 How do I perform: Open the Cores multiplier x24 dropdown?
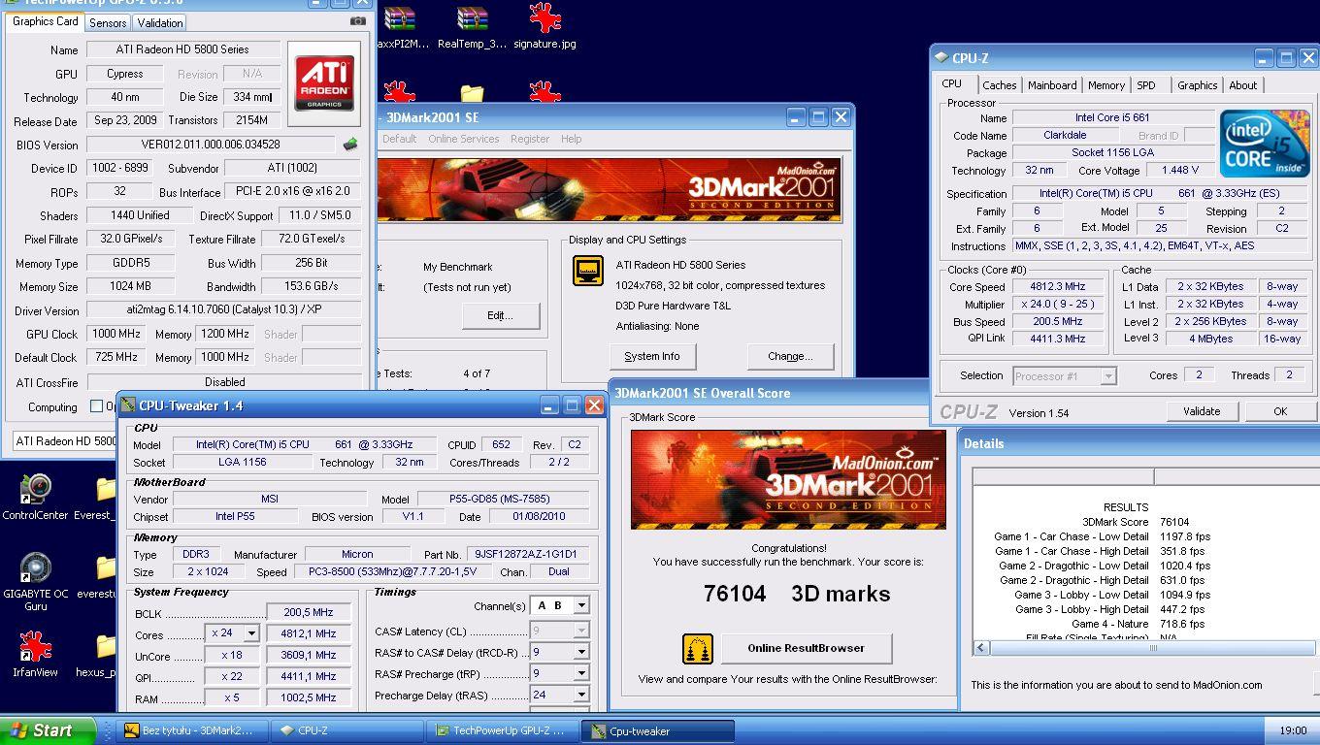pyautogui.click(x=251, y=633)
